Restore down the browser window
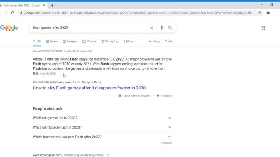Image resolution: width=280 pixels, height=157 pixels. pyautogui.click(x=272, y=5)
